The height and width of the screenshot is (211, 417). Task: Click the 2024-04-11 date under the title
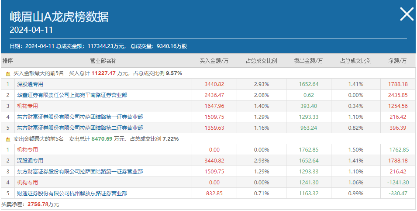31,30
